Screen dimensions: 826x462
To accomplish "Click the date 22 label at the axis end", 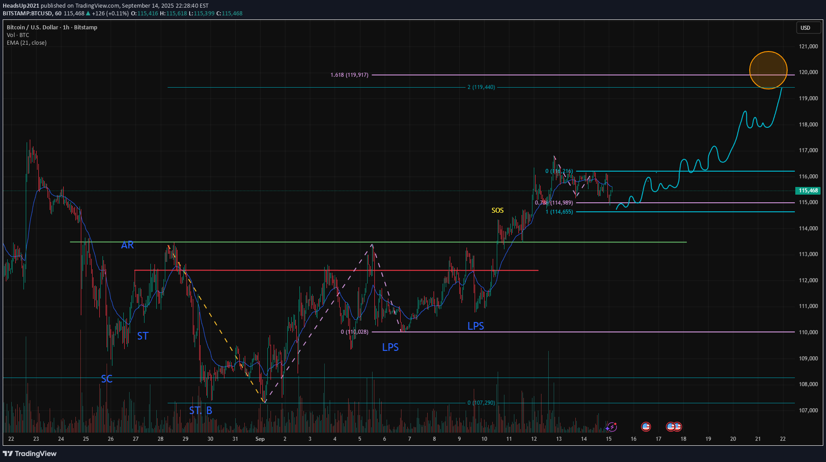I will coord(783,439).
